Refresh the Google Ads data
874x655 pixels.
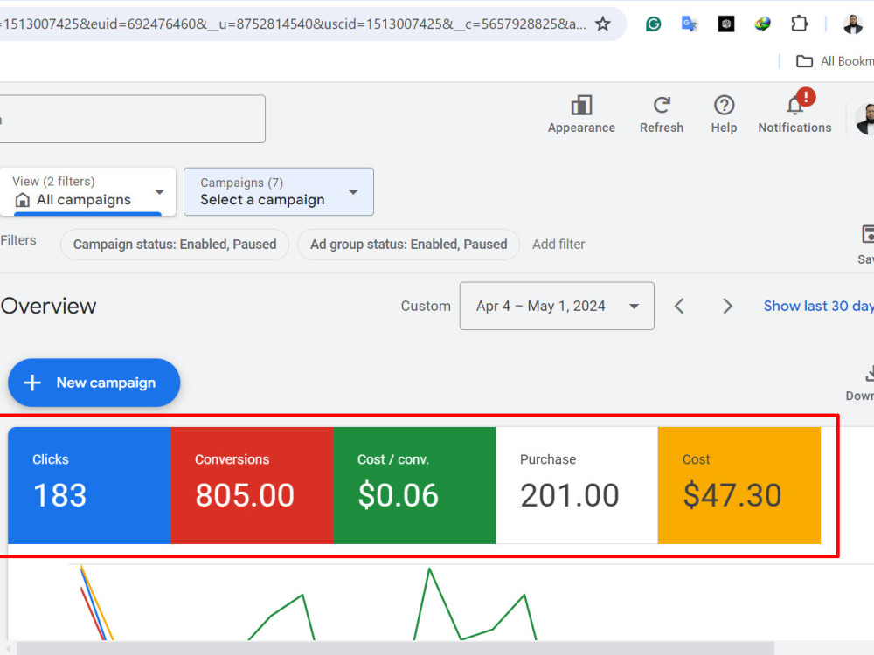pyautogui.click(x=662, y=114)
